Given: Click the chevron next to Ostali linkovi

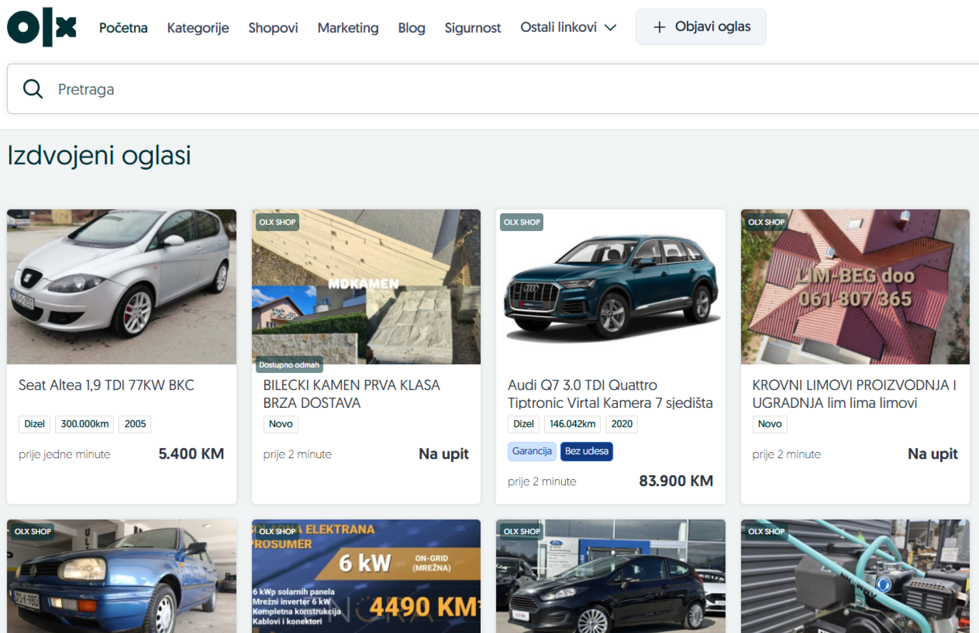Looking at the screenshot, I should (610, 28).
